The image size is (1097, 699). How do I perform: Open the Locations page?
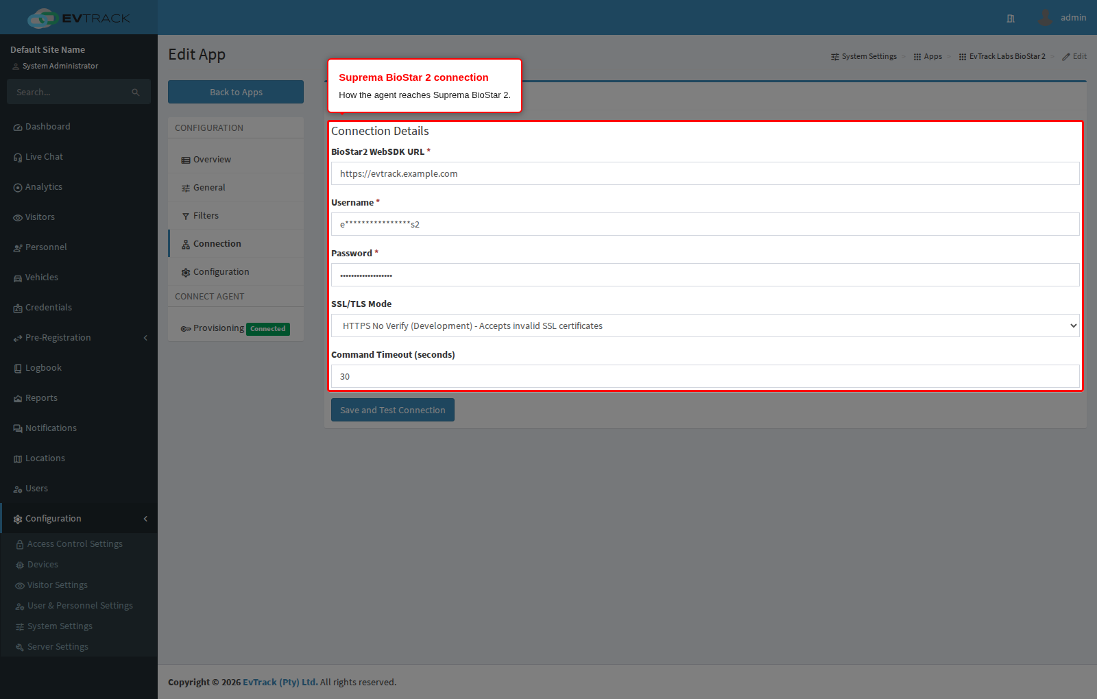(79, 458)
